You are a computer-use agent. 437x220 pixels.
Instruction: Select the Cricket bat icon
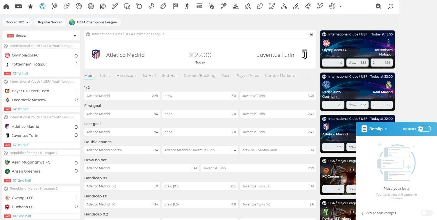pyautogui.click(x=320, y=6)
